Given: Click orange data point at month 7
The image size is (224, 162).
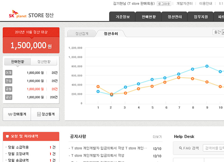Looking at the screenshot, I should 179,78.
